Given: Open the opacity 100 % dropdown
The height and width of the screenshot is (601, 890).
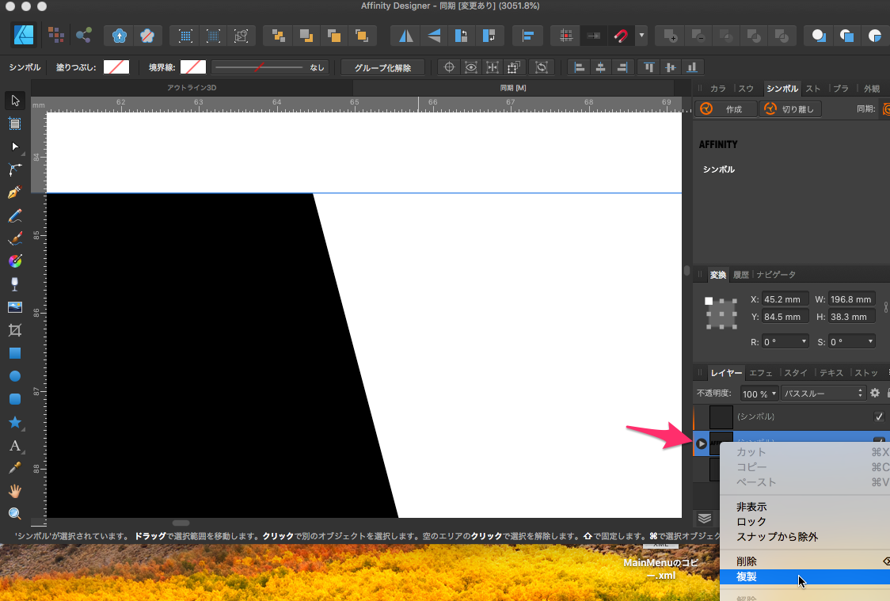Looking at the screenshot, I should (x=759, y=394).
